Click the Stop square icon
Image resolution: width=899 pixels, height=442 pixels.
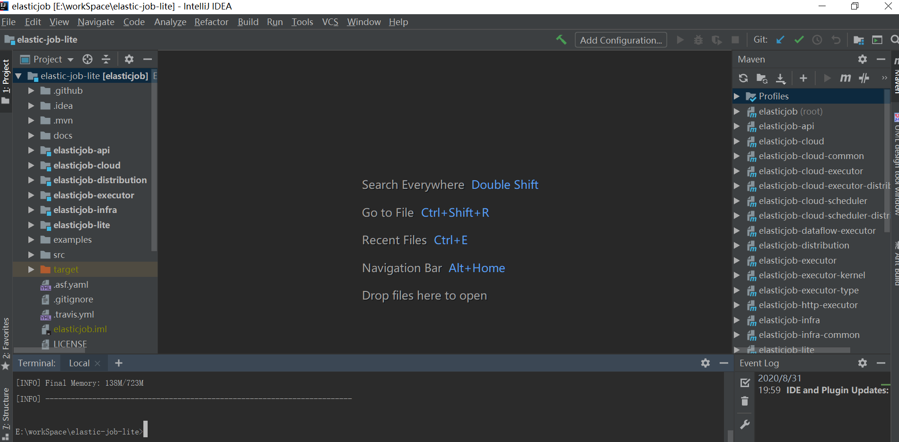click(x=735, y=40)
